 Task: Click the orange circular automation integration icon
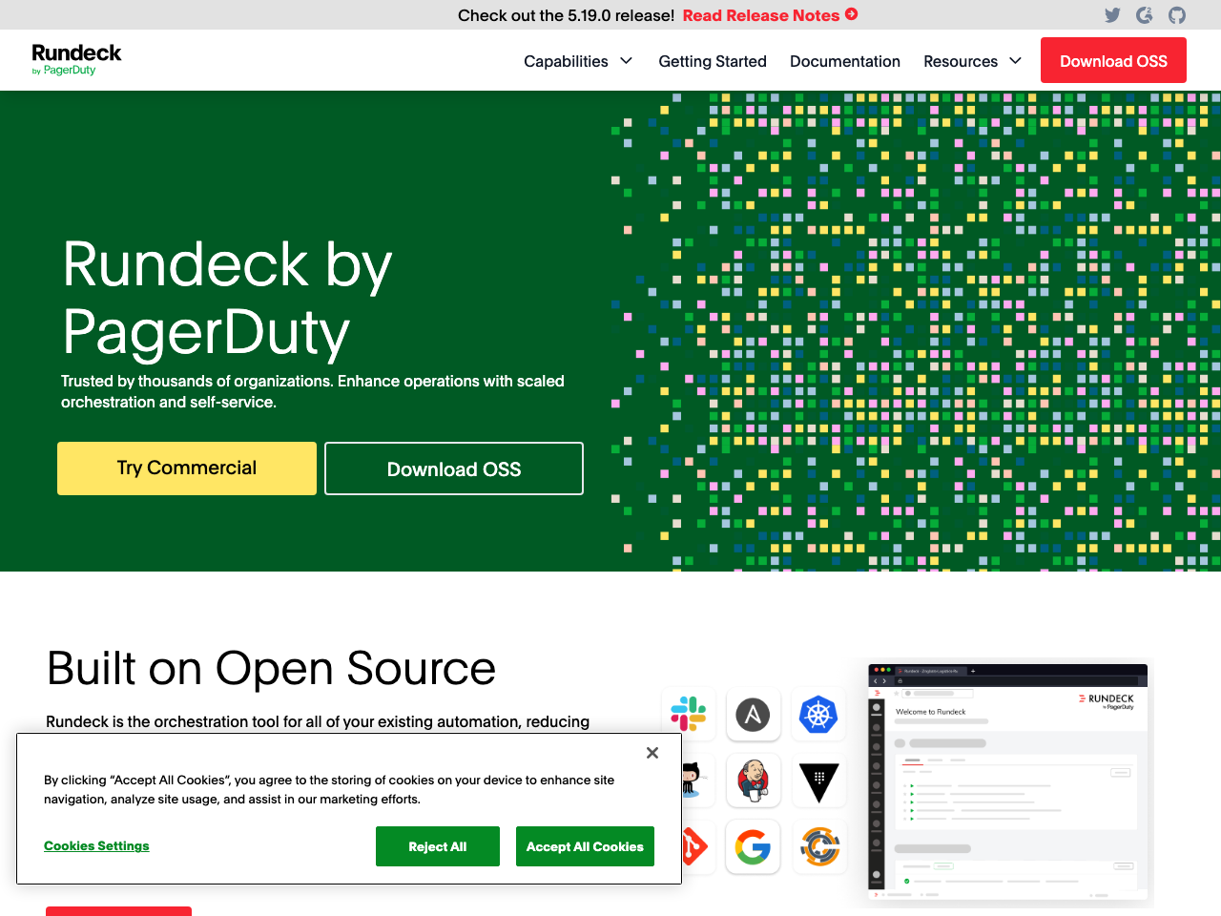(x=818, y=846)
